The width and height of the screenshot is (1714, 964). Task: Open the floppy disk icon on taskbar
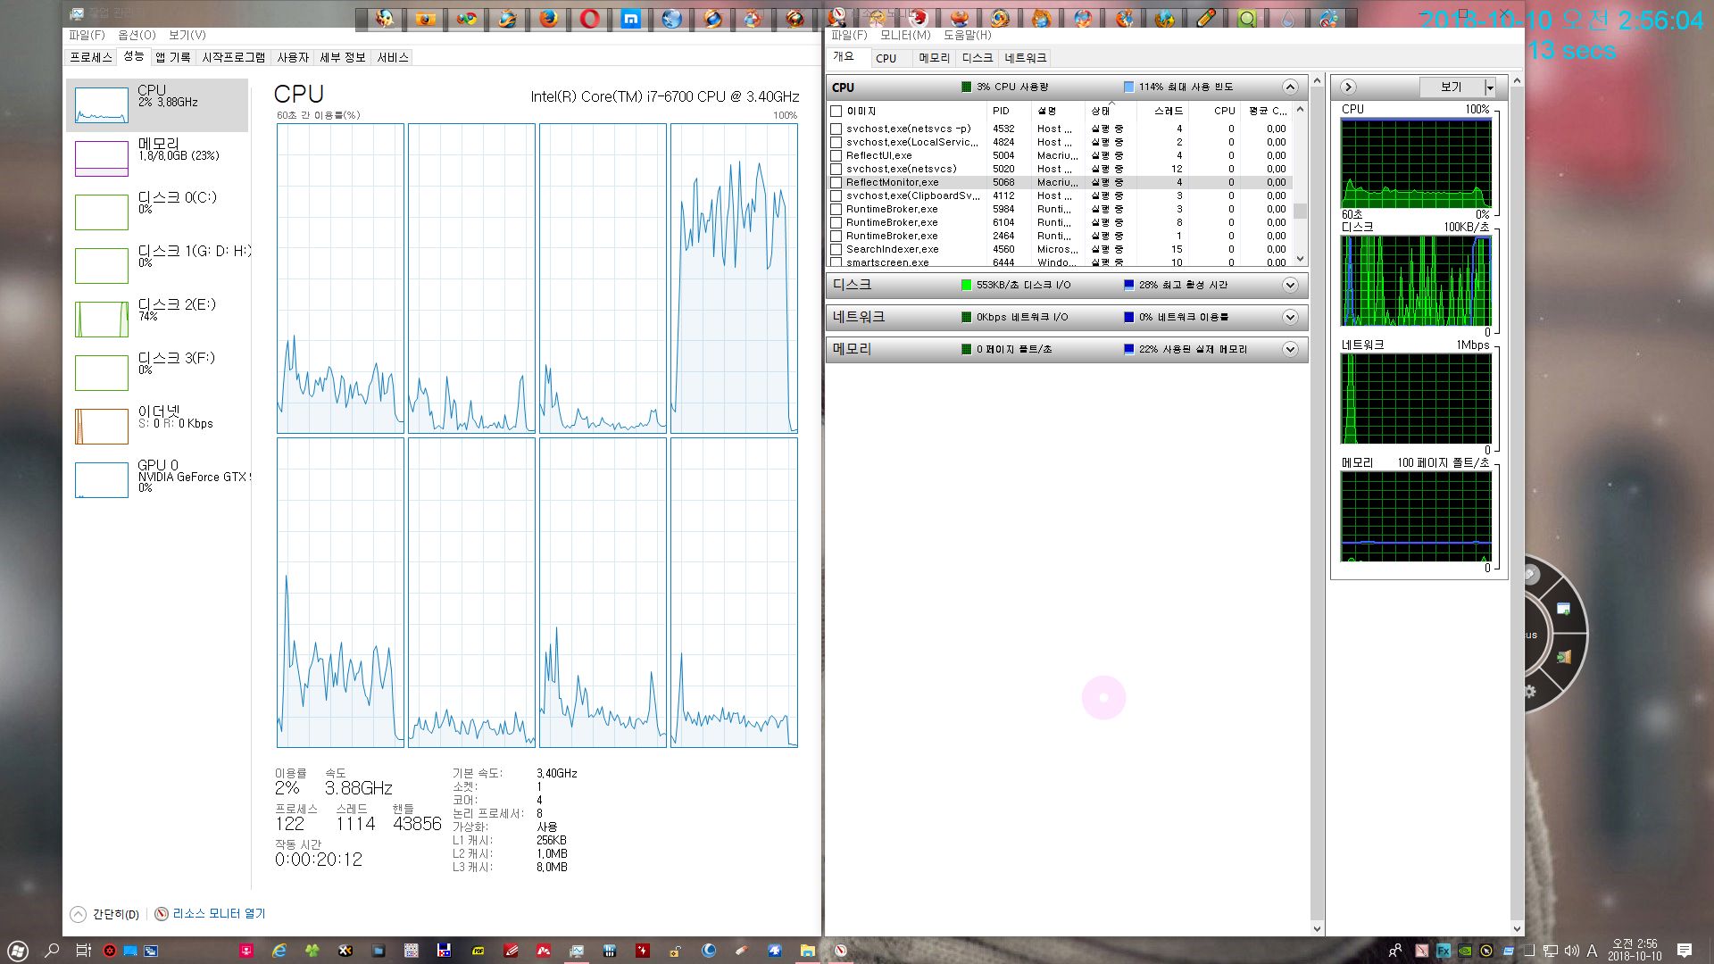coord(444,951)
